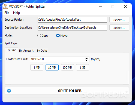
Task: Switch to the By Size tab
Action: (x=11, y=50)
